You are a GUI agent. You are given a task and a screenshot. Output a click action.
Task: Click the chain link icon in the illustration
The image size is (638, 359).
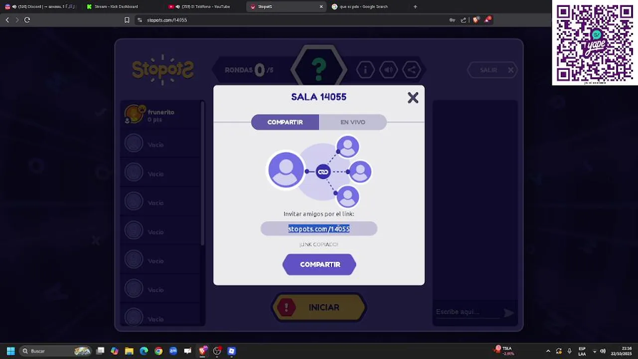tap(323, 172)
